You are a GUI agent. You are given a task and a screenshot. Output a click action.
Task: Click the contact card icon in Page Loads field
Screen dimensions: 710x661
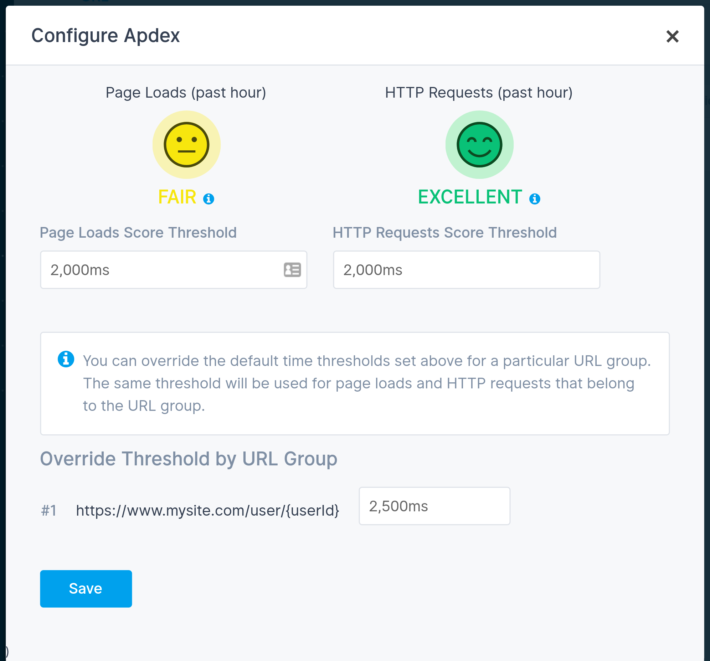click(292, 270)
